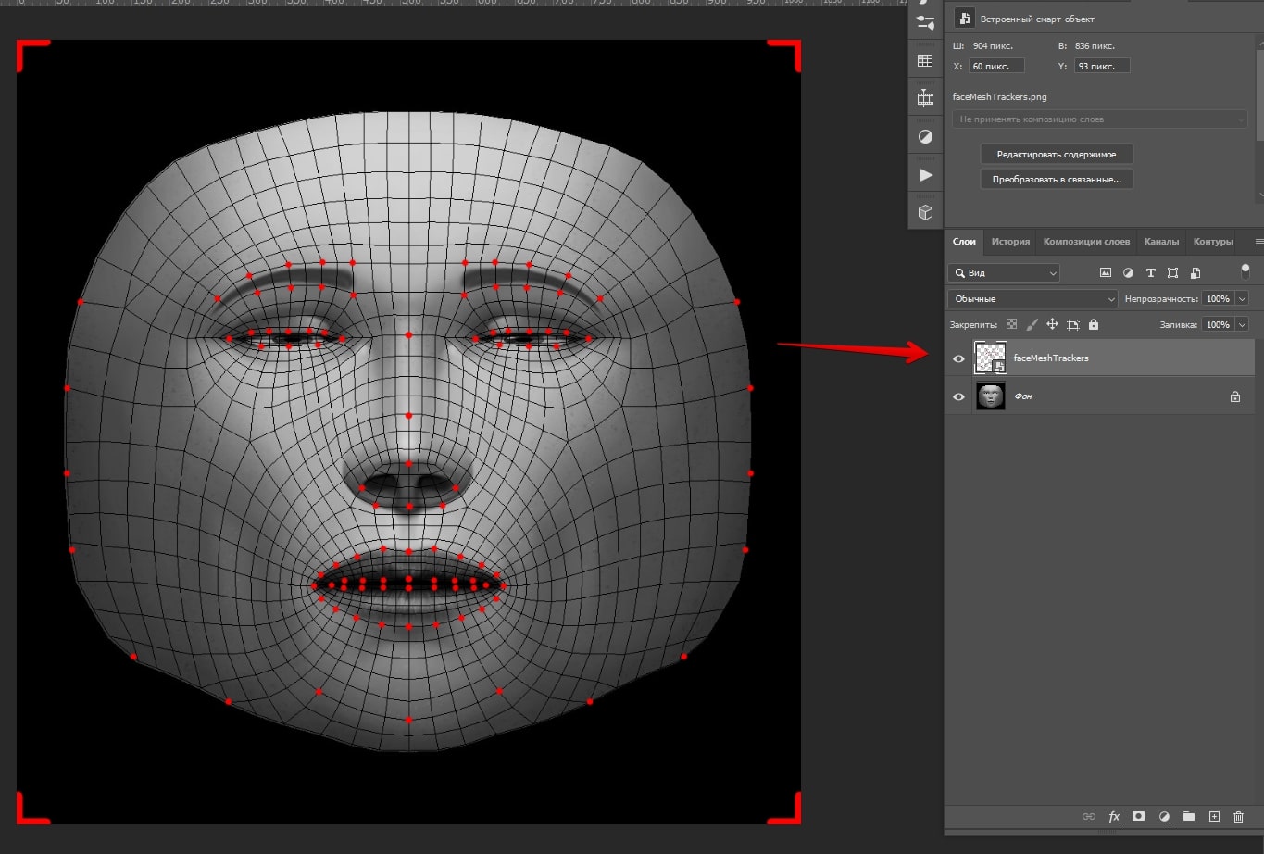Select the Фон layer thumbnail
1264x854 pixels.
(991, 396)
